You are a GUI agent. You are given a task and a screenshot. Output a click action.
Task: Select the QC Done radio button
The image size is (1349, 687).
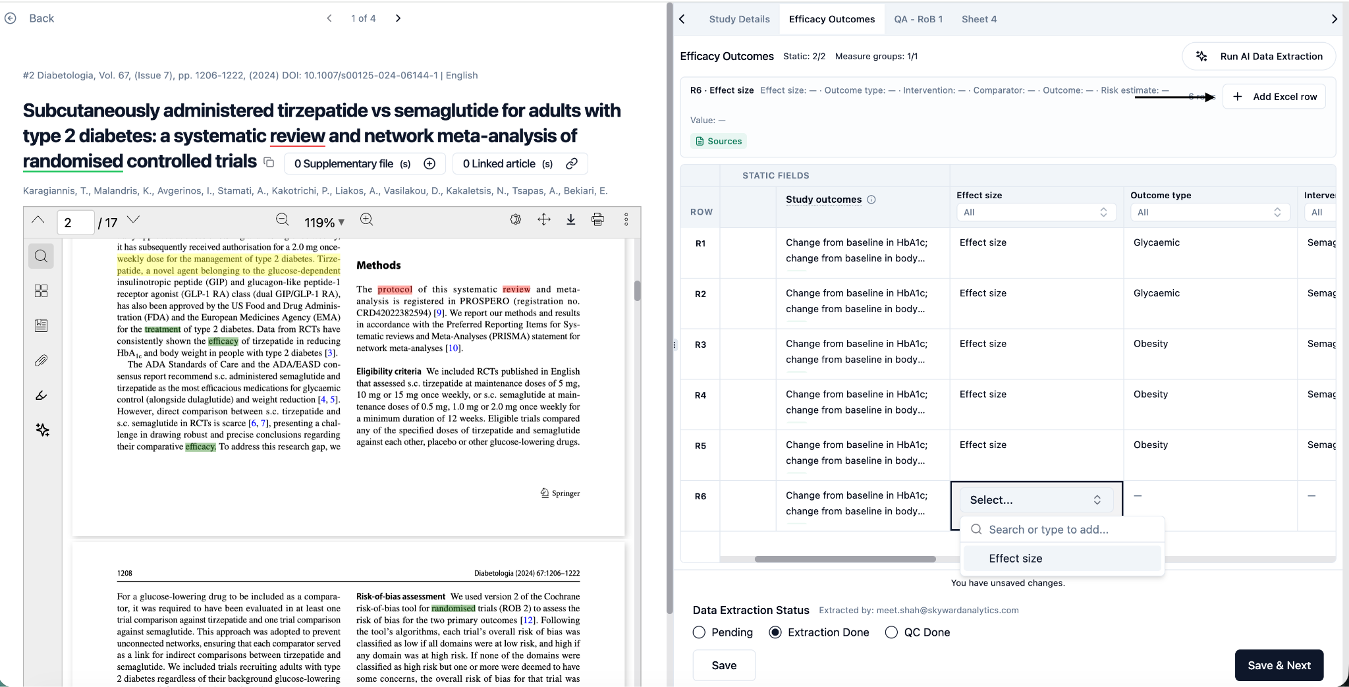(x=891, y=632)
